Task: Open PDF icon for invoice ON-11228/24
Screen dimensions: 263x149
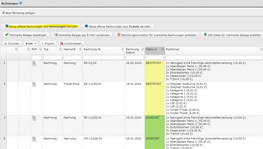Action: coord(34,139)
